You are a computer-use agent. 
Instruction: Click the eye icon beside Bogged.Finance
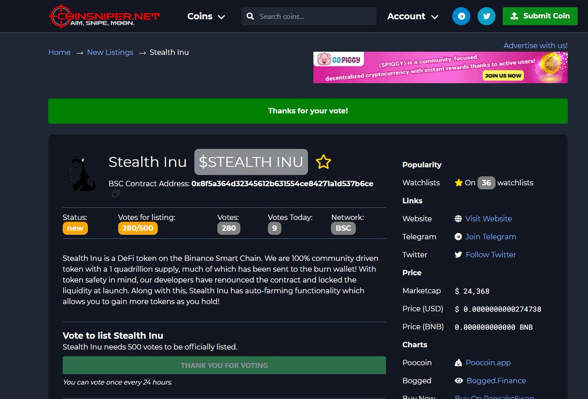click(x=459, y=380)
